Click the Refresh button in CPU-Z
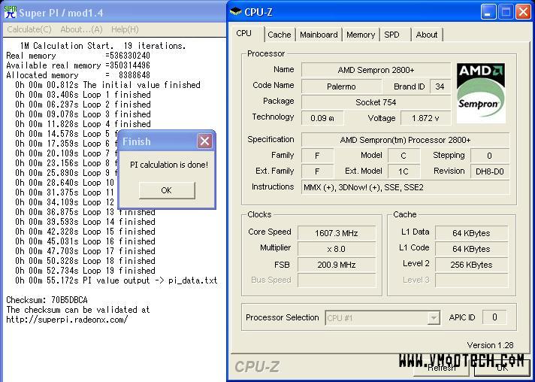 442,368
